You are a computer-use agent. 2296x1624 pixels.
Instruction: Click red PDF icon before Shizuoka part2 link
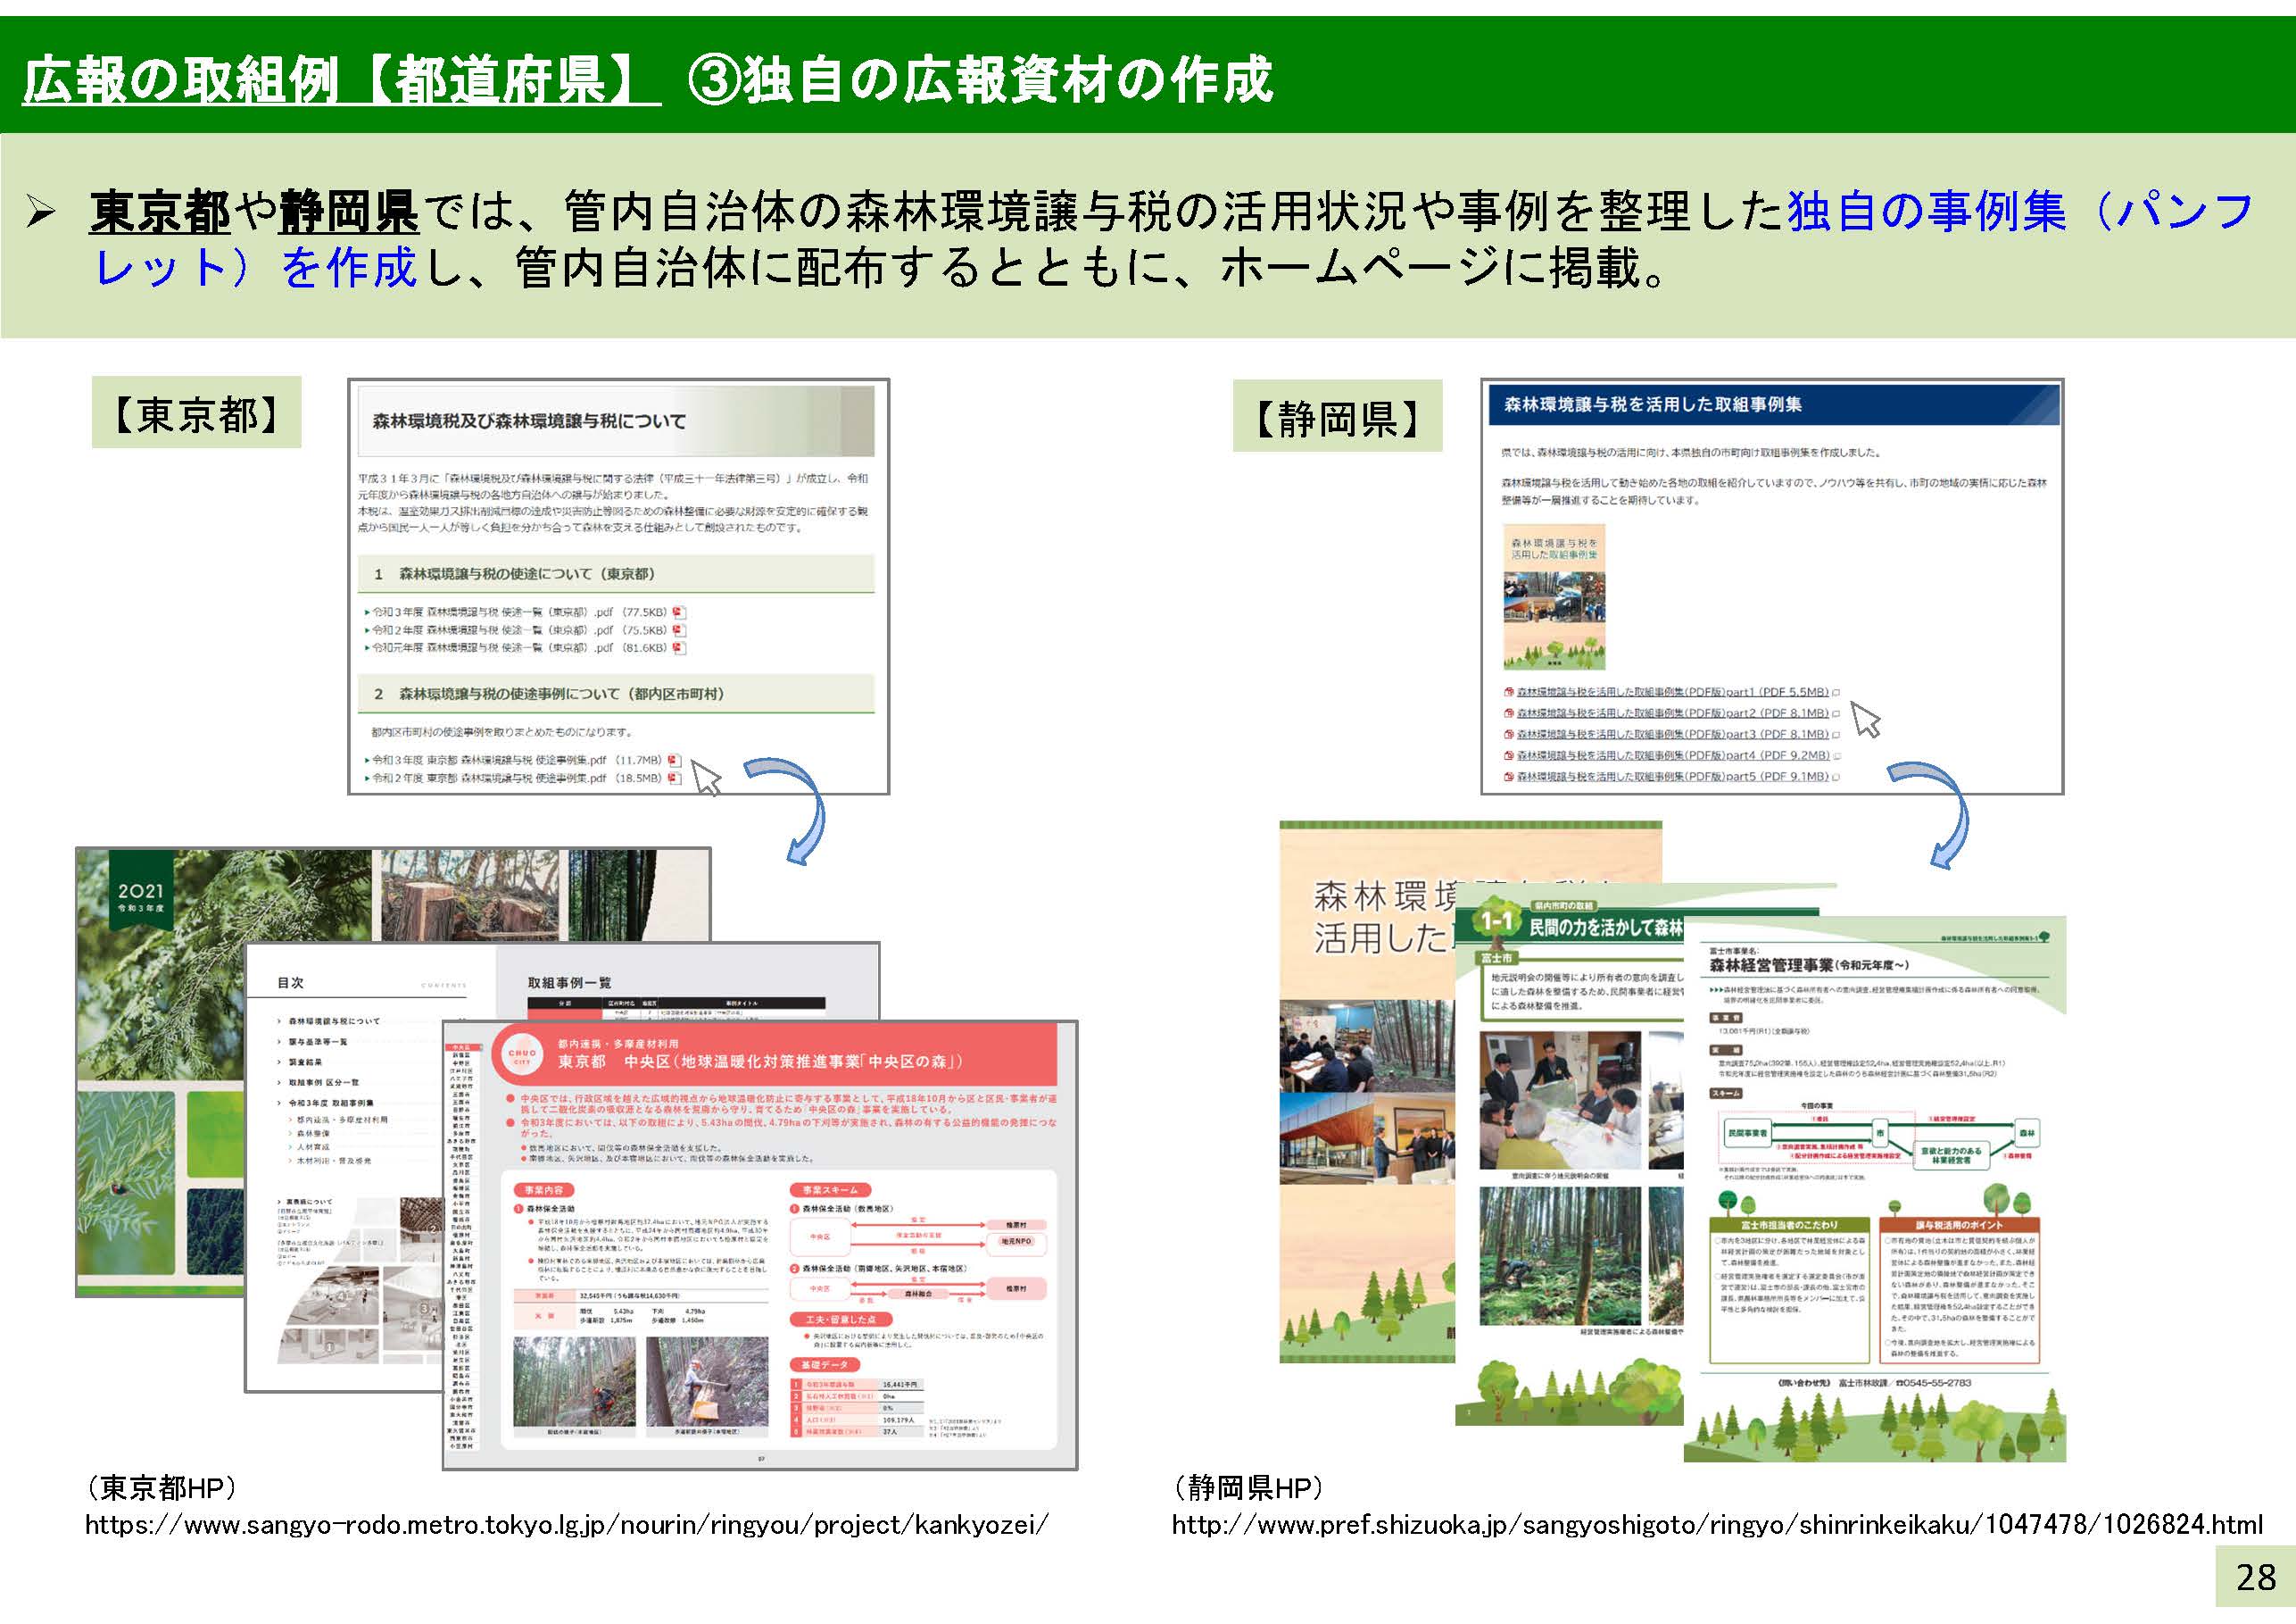1509,712
